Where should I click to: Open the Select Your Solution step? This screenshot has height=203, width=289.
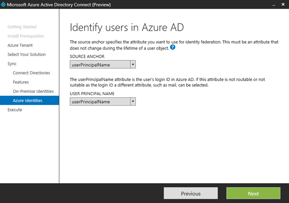coord(27,54)
